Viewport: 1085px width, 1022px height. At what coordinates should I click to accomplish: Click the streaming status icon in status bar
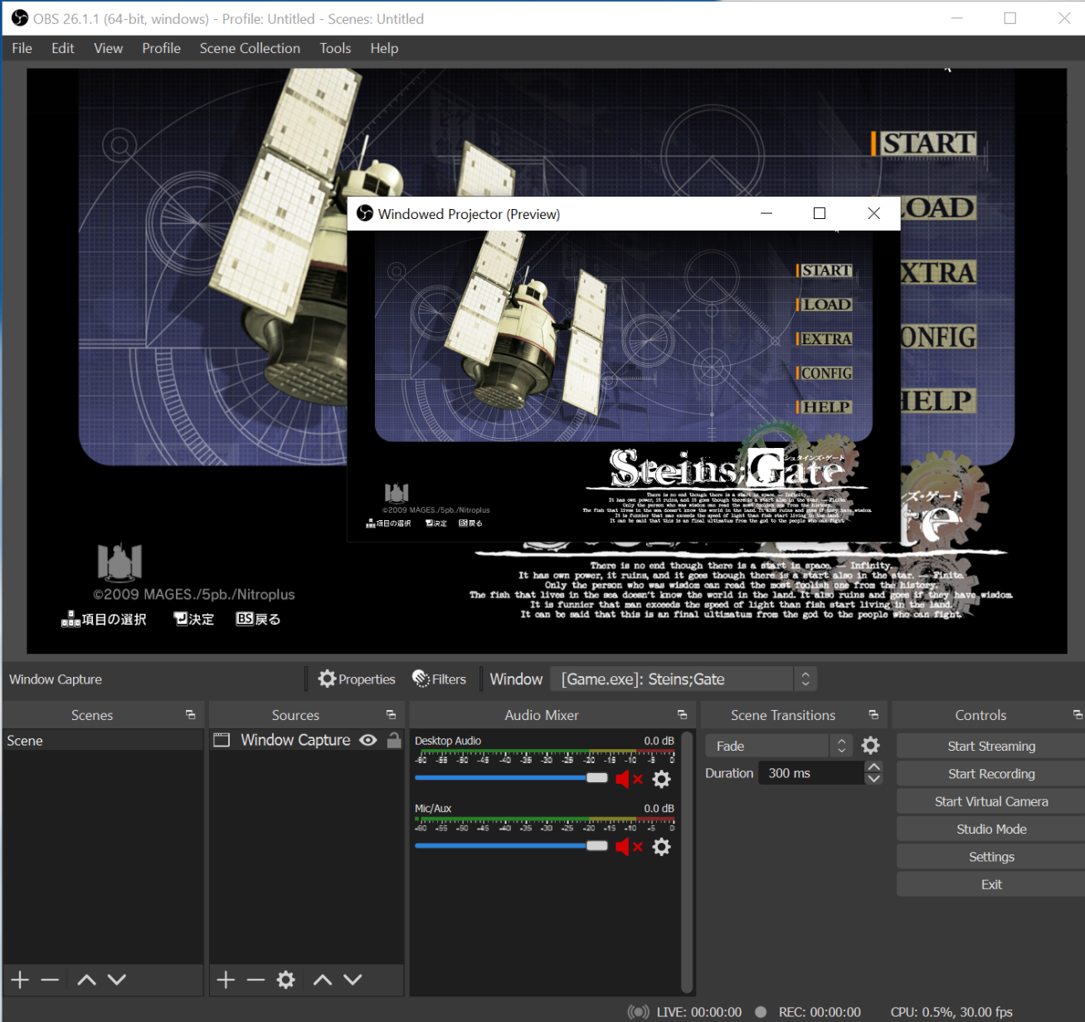(638, 1012)
